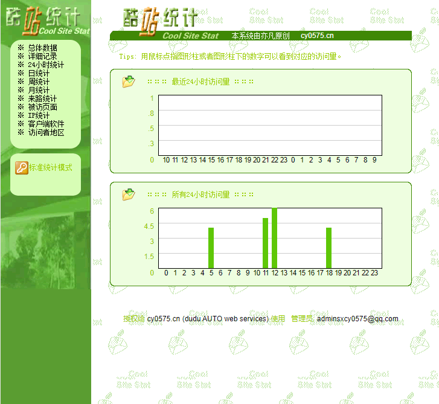Click the header 酷站统计 banner logo
This screenshot has height=404, width=439.
[171, 23]
